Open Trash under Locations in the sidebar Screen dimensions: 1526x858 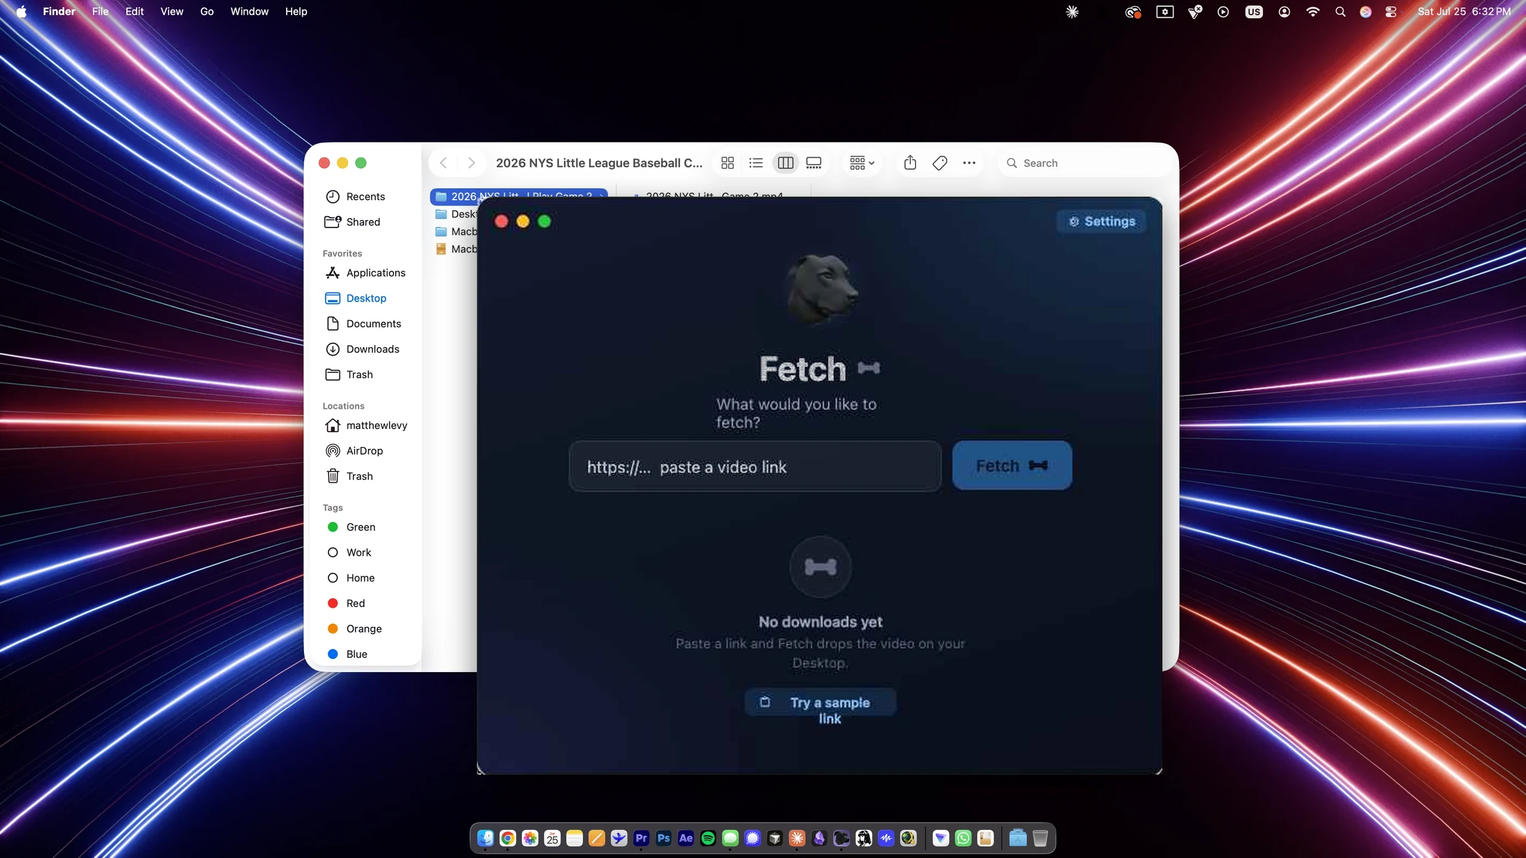(359, 476)
